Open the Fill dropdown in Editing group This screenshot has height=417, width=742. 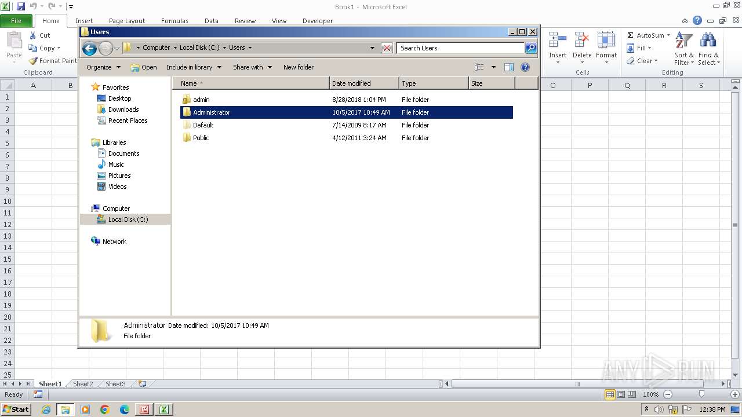click(639, 48)
